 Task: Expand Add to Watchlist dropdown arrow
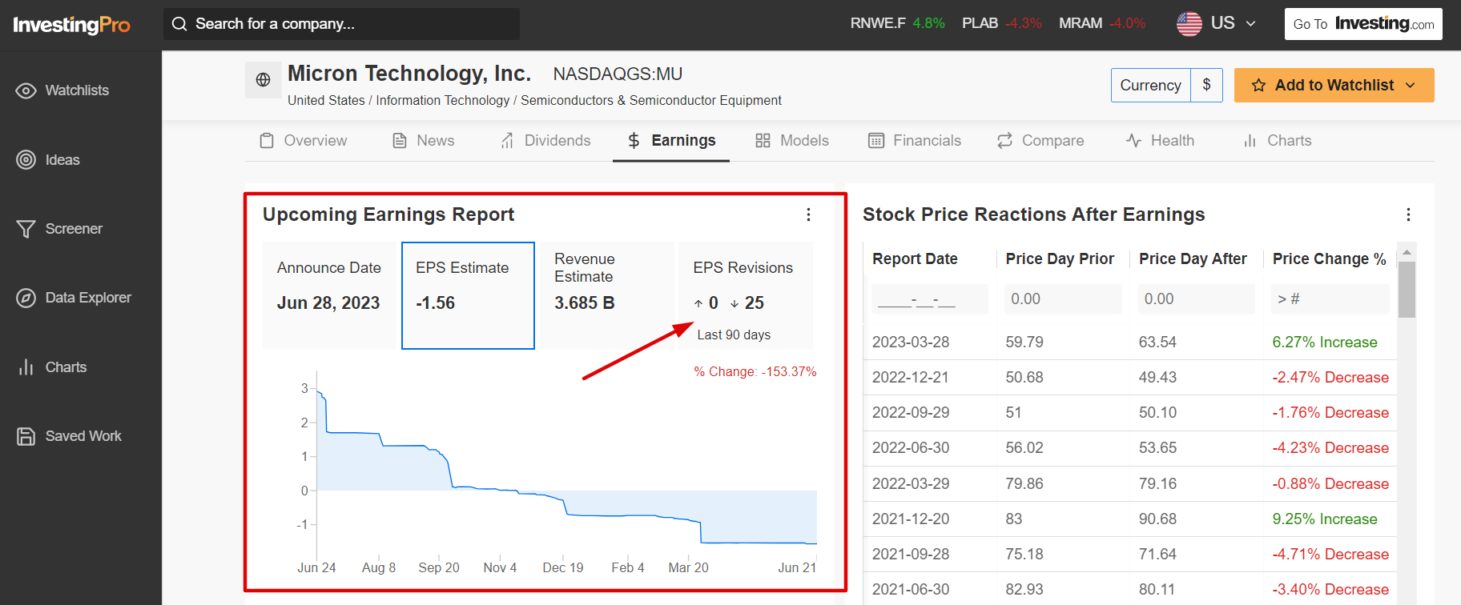tap(1411, 85)
